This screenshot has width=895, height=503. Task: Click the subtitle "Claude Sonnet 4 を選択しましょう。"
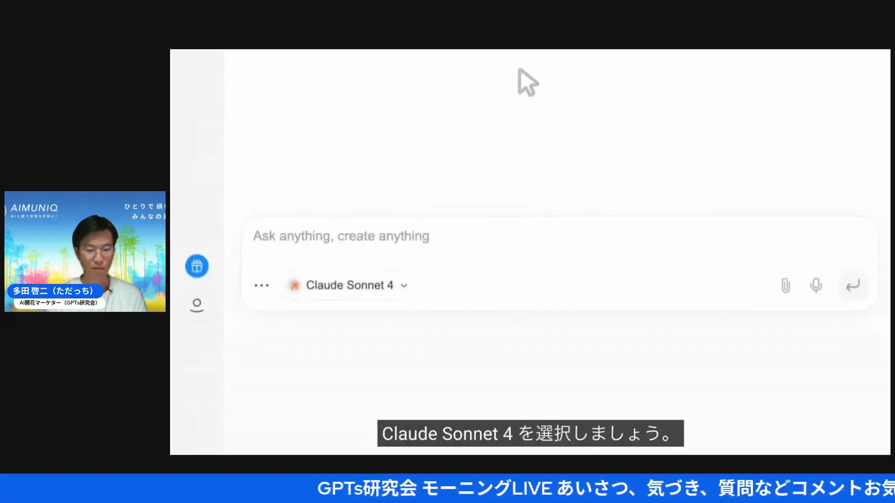(530, 434)
